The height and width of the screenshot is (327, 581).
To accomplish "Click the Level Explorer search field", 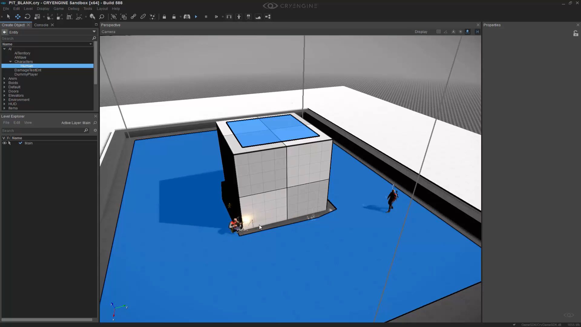I will pos(42,130).
